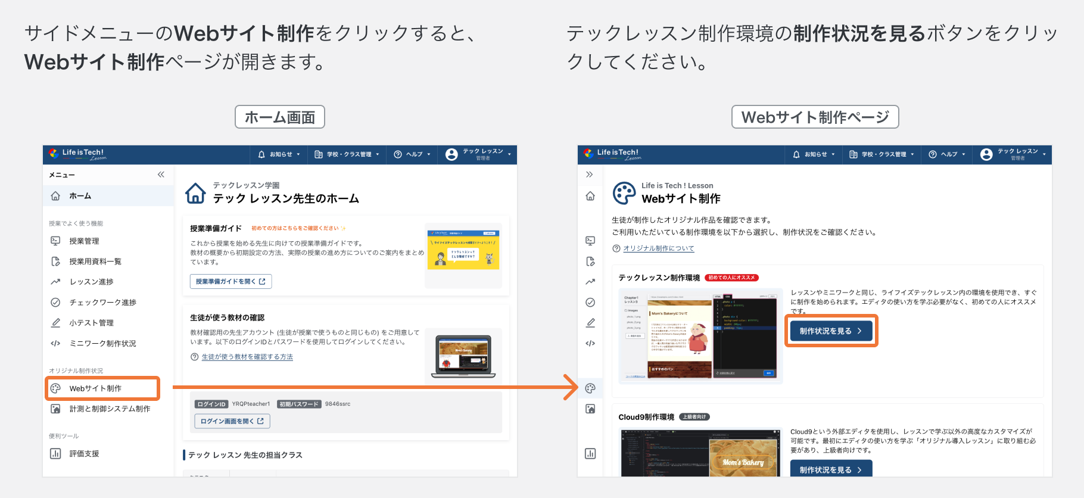The height and width of the screenshot is (498, 1084).
Task: Select 授業用資料一覧 in the side menu
Action: point(108,262)
